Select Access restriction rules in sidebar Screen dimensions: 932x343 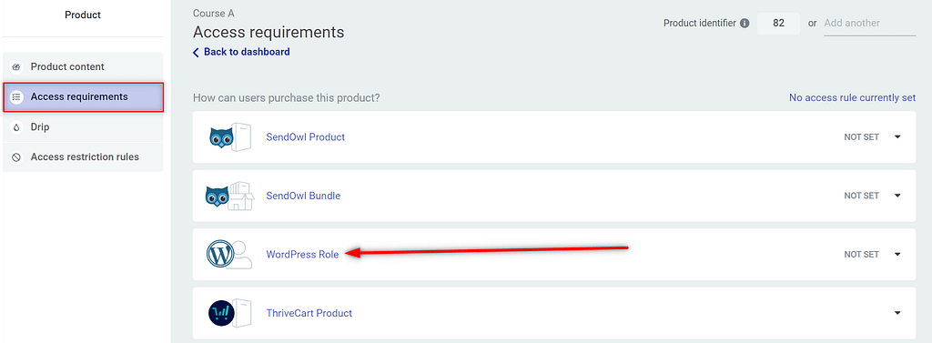(x=83, y=157)
